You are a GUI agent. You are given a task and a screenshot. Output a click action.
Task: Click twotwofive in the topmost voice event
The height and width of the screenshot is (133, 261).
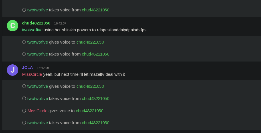click(x=38, y=10)
